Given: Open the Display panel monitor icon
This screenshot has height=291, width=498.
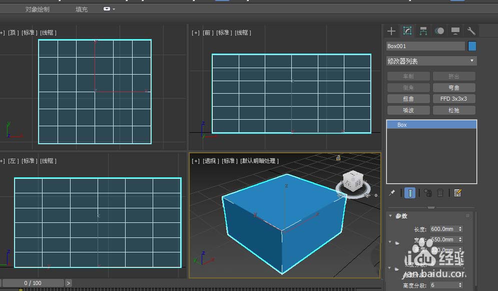Looking at the screenshot, I should pos(455,31).
